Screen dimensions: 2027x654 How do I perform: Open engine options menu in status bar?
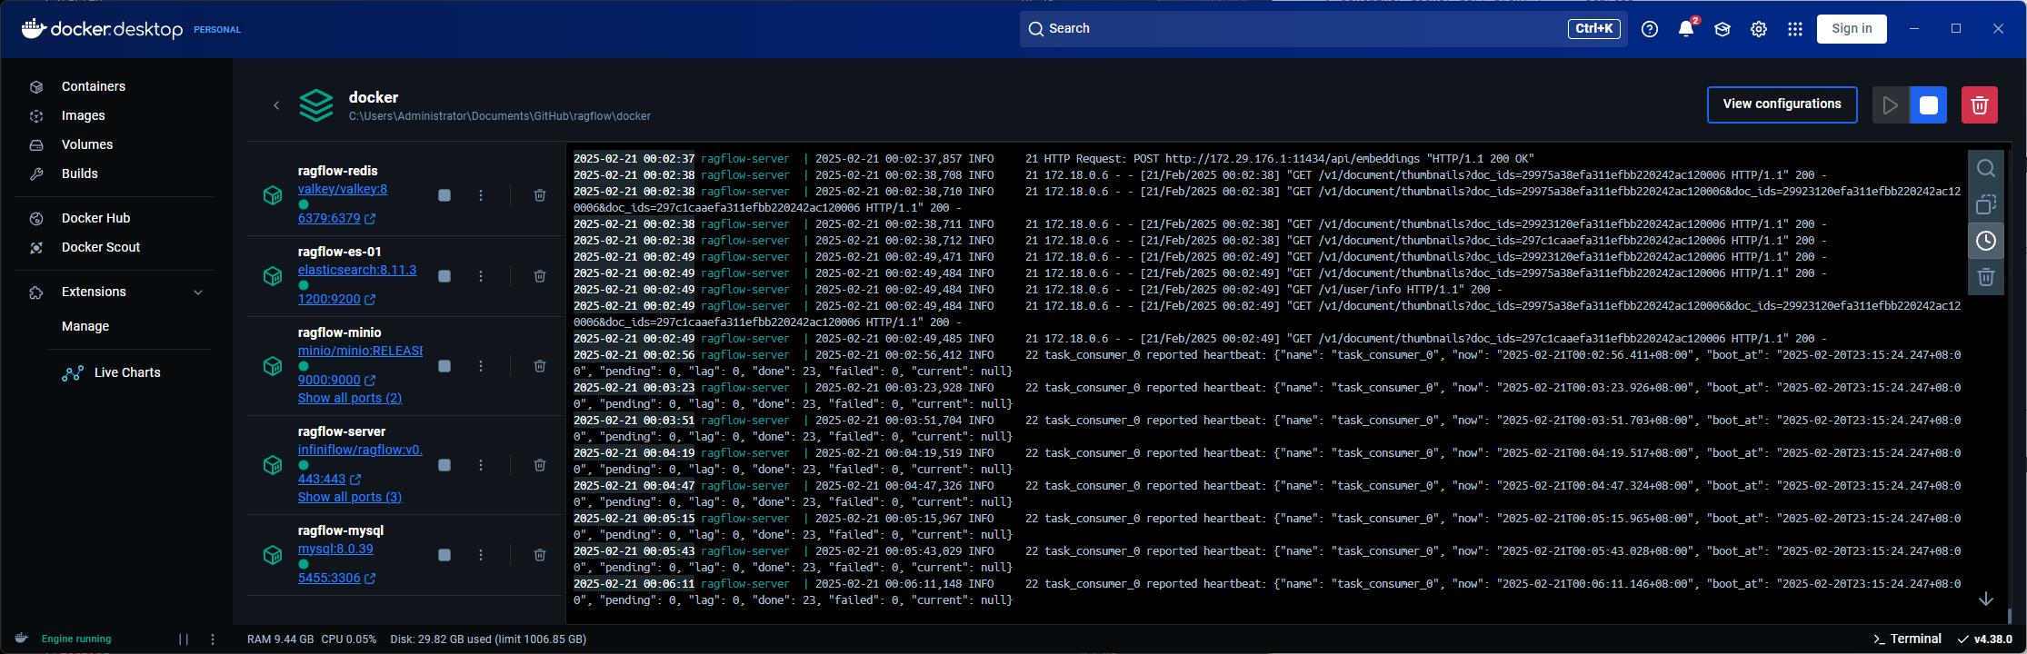click(x=213, y=639)
